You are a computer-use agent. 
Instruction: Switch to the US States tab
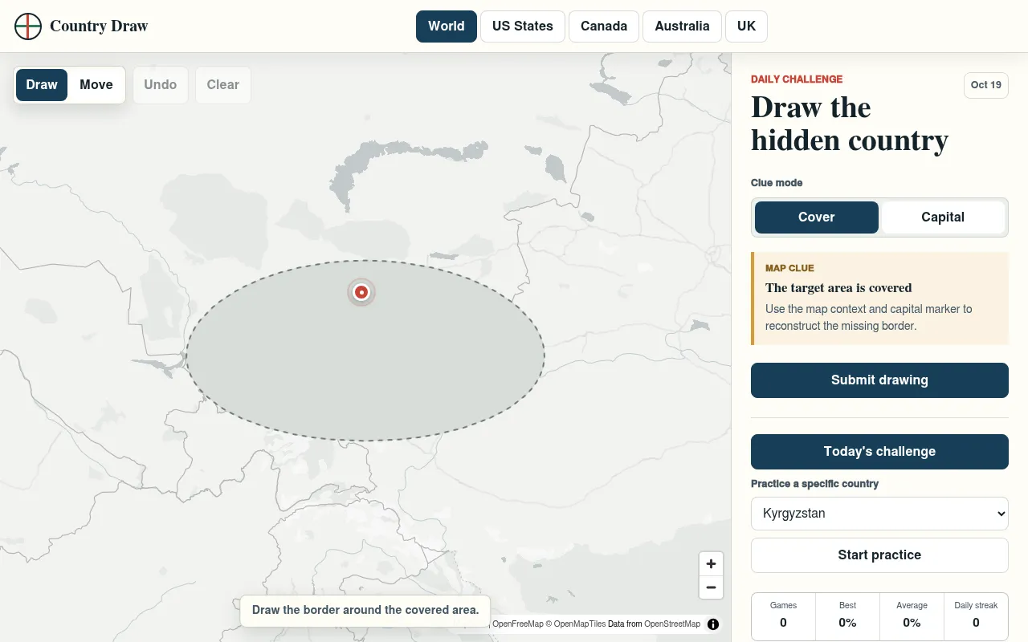(x=523, y=26)
